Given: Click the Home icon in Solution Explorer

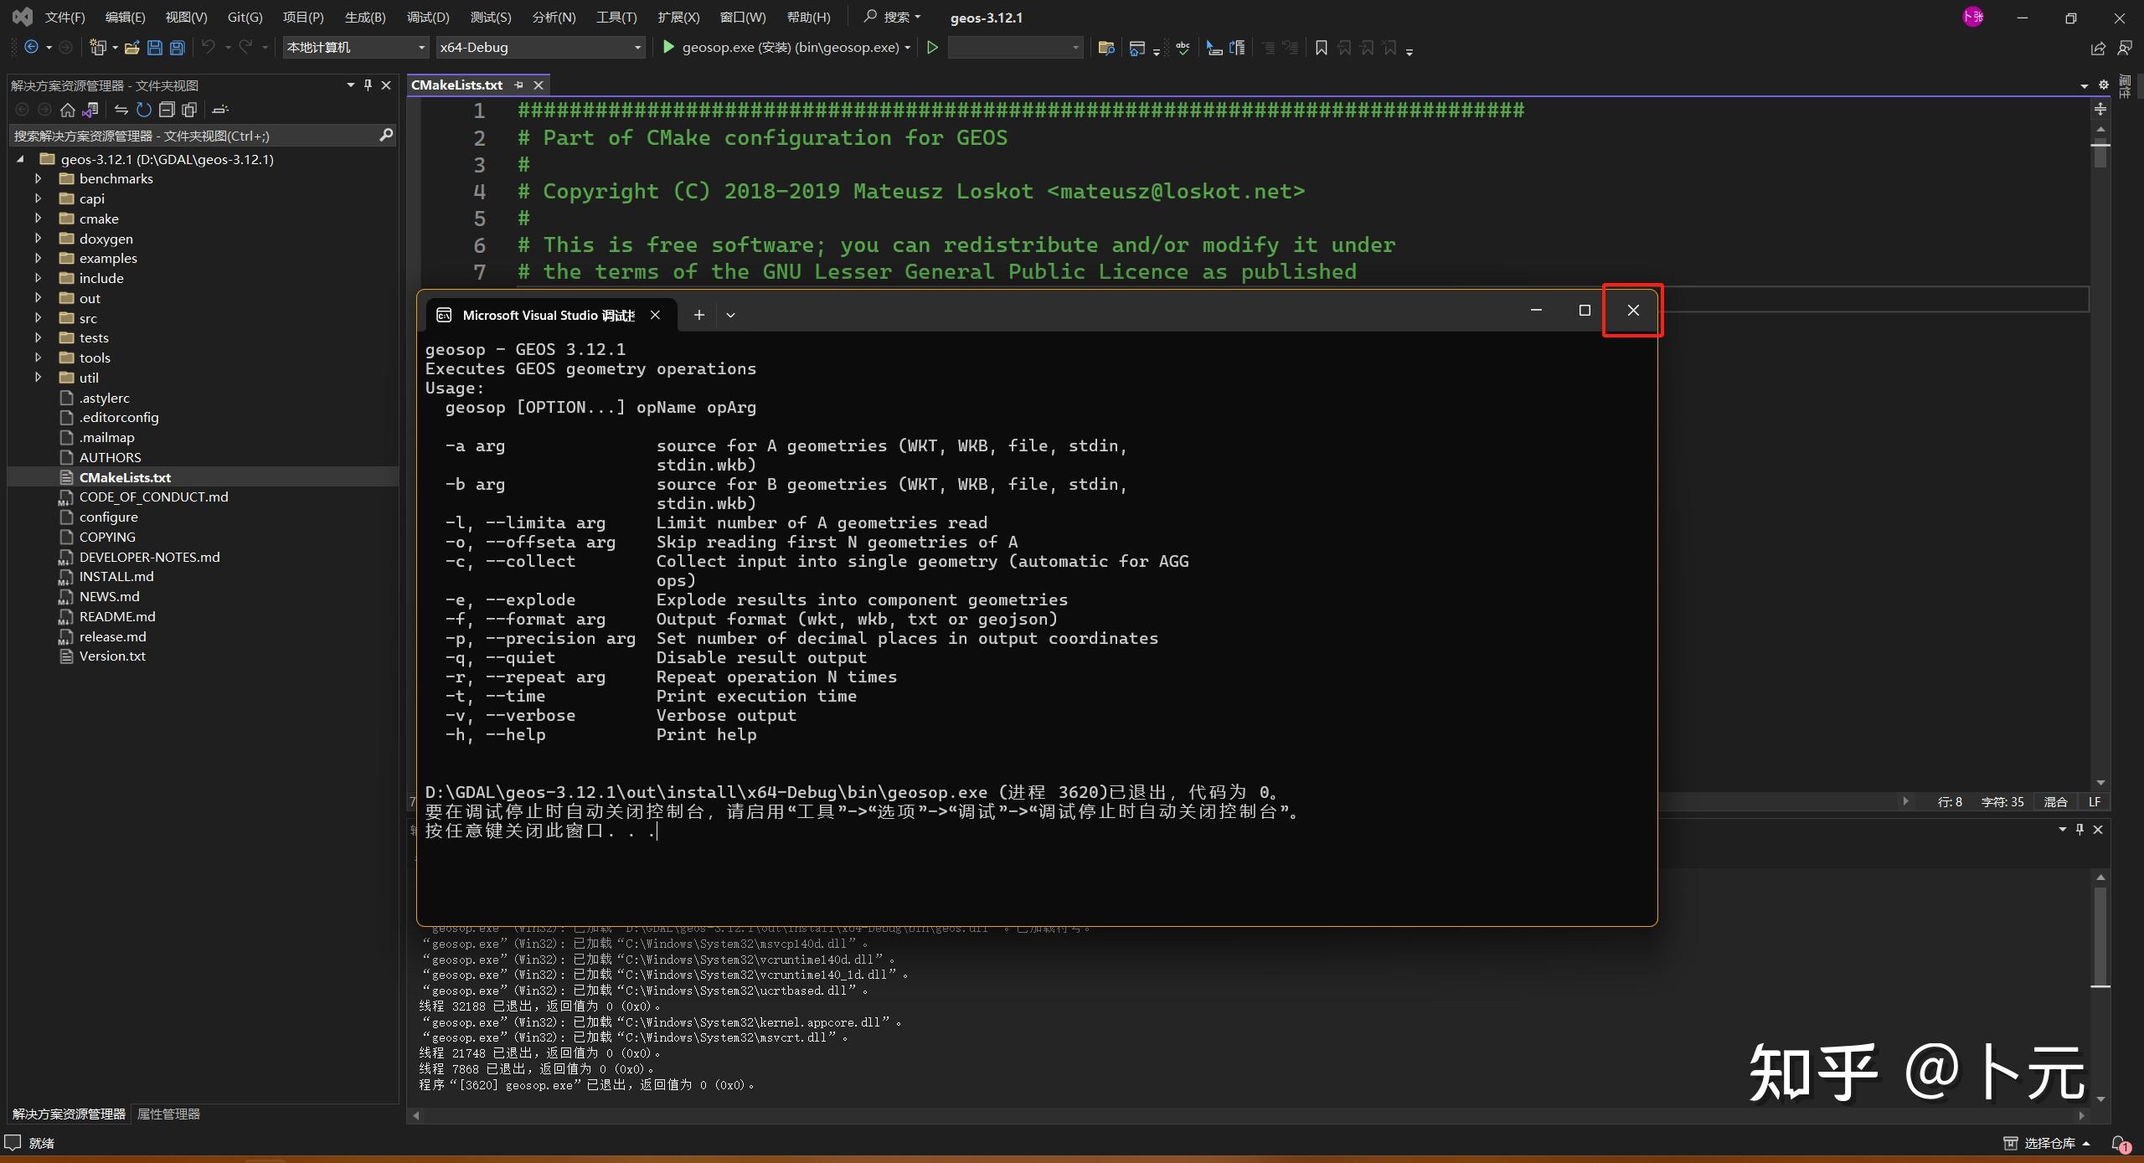Looking at the screenshot, I should click(68, 110).
